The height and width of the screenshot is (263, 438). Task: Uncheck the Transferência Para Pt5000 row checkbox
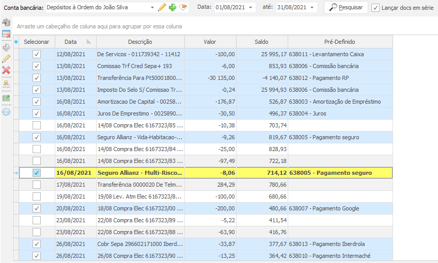[37, 78]
